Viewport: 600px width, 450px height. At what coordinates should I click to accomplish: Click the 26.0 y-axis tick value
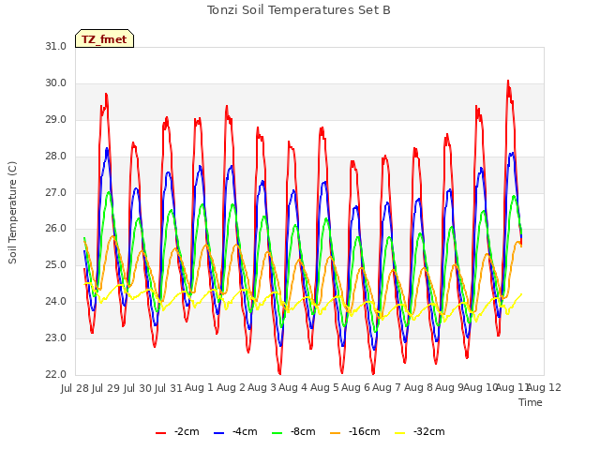pos(56,229)
